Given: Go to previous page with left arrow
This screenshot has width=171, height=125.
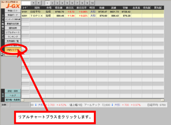Looking at the screenshot, I should point(33,3).
